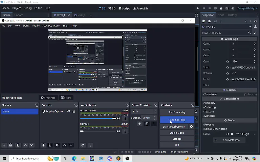Move scene down in Scenes dock
260x162 pixels.
click(31, 145)
